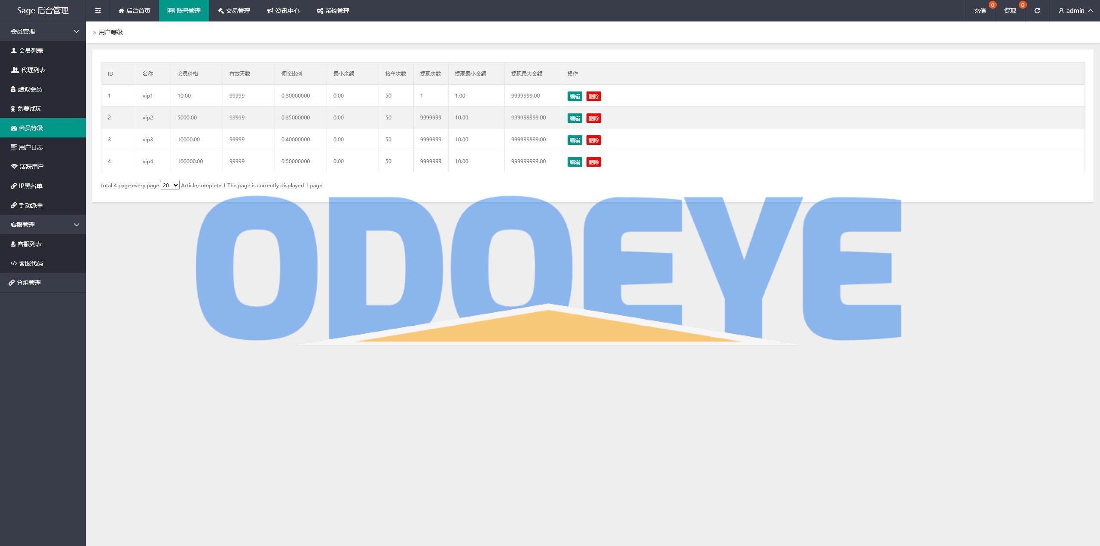Open 交易管理 top tab
The image size is (1100, 546).
[234, 11]
